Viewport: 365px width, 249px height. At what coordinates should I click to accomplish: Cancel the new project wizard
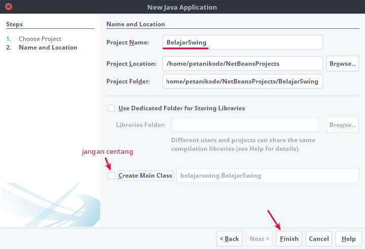click(x=318, y=239)
